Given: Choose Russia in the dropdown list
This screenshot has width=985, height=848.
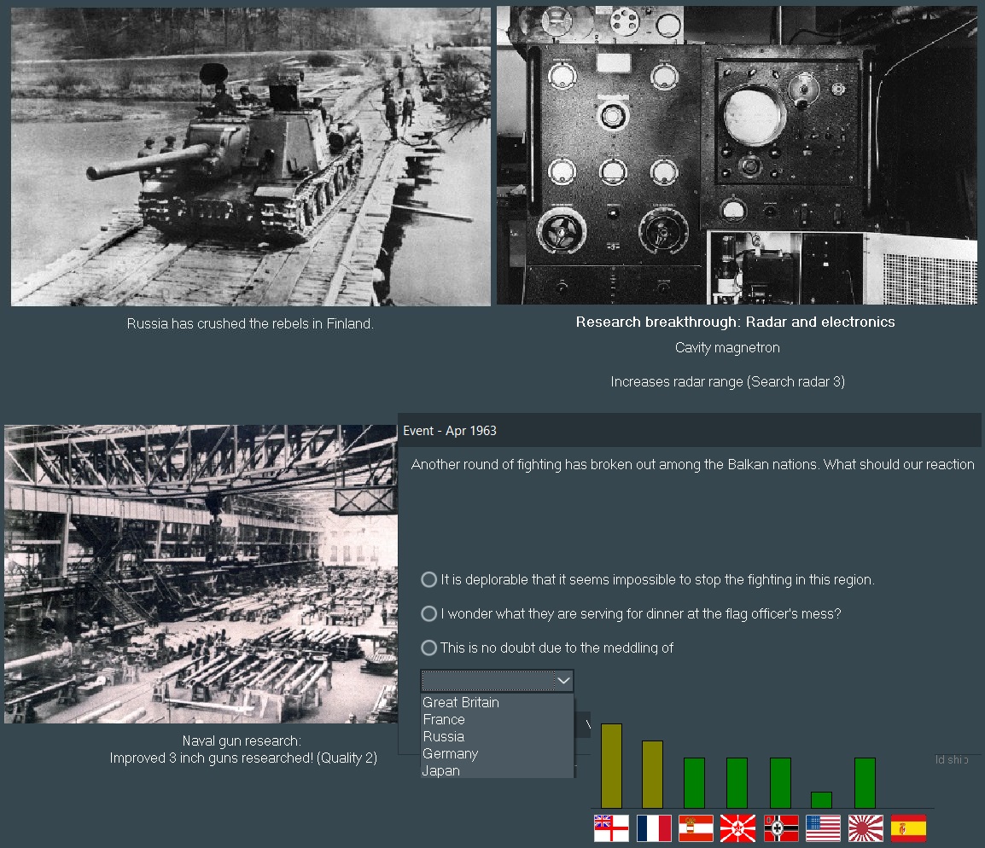Looking at the screenshot, I should 497,736.
